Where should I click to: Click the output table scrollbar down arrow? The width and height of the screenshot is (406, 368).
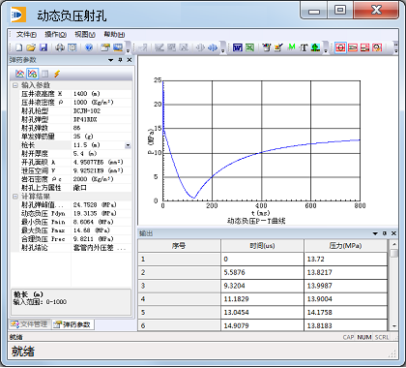pyautogui.click(x=394, y=326)
